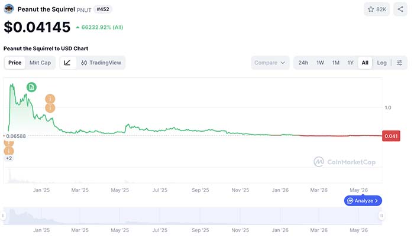Click the 1.0 y-axis label
The image size is (414, 241).
pyautogui.click(x=387, y=108)
